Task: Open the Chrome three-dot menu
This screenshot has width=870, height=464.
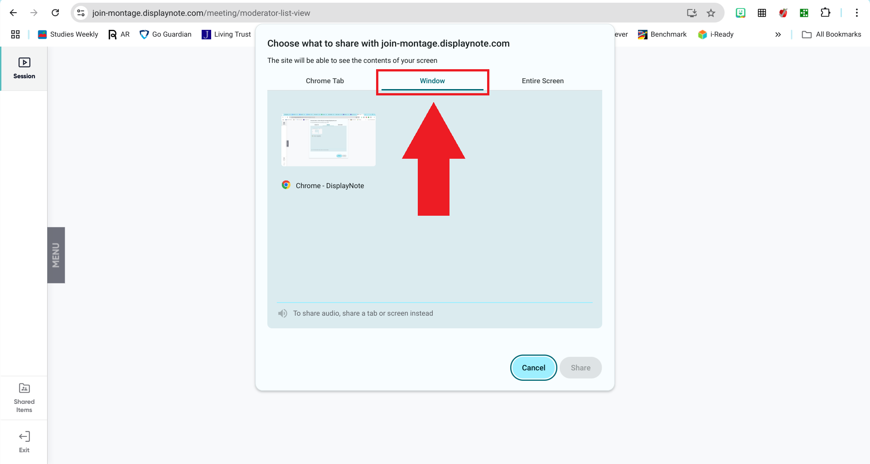Action: [x=856, y=13]
